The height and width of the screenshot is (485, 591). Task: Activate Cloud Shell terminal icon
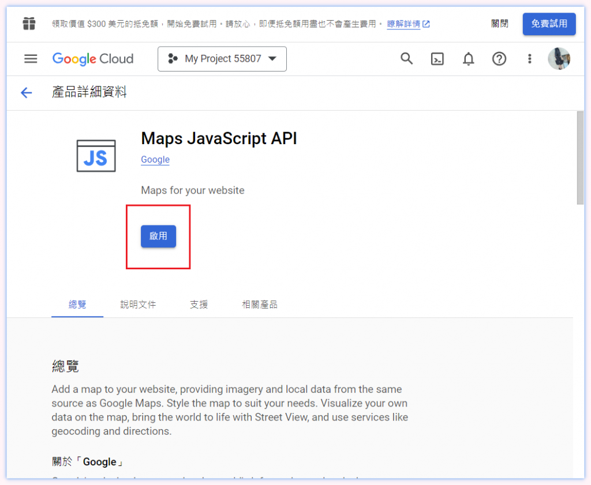pyautogui.click(x=437, y=59)
